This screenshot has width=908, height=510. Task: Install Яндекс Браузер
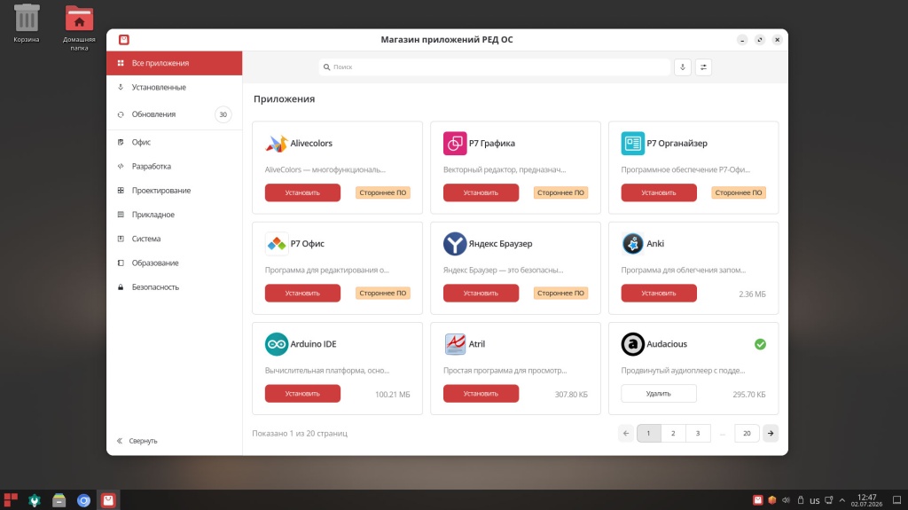pos(481,293)
